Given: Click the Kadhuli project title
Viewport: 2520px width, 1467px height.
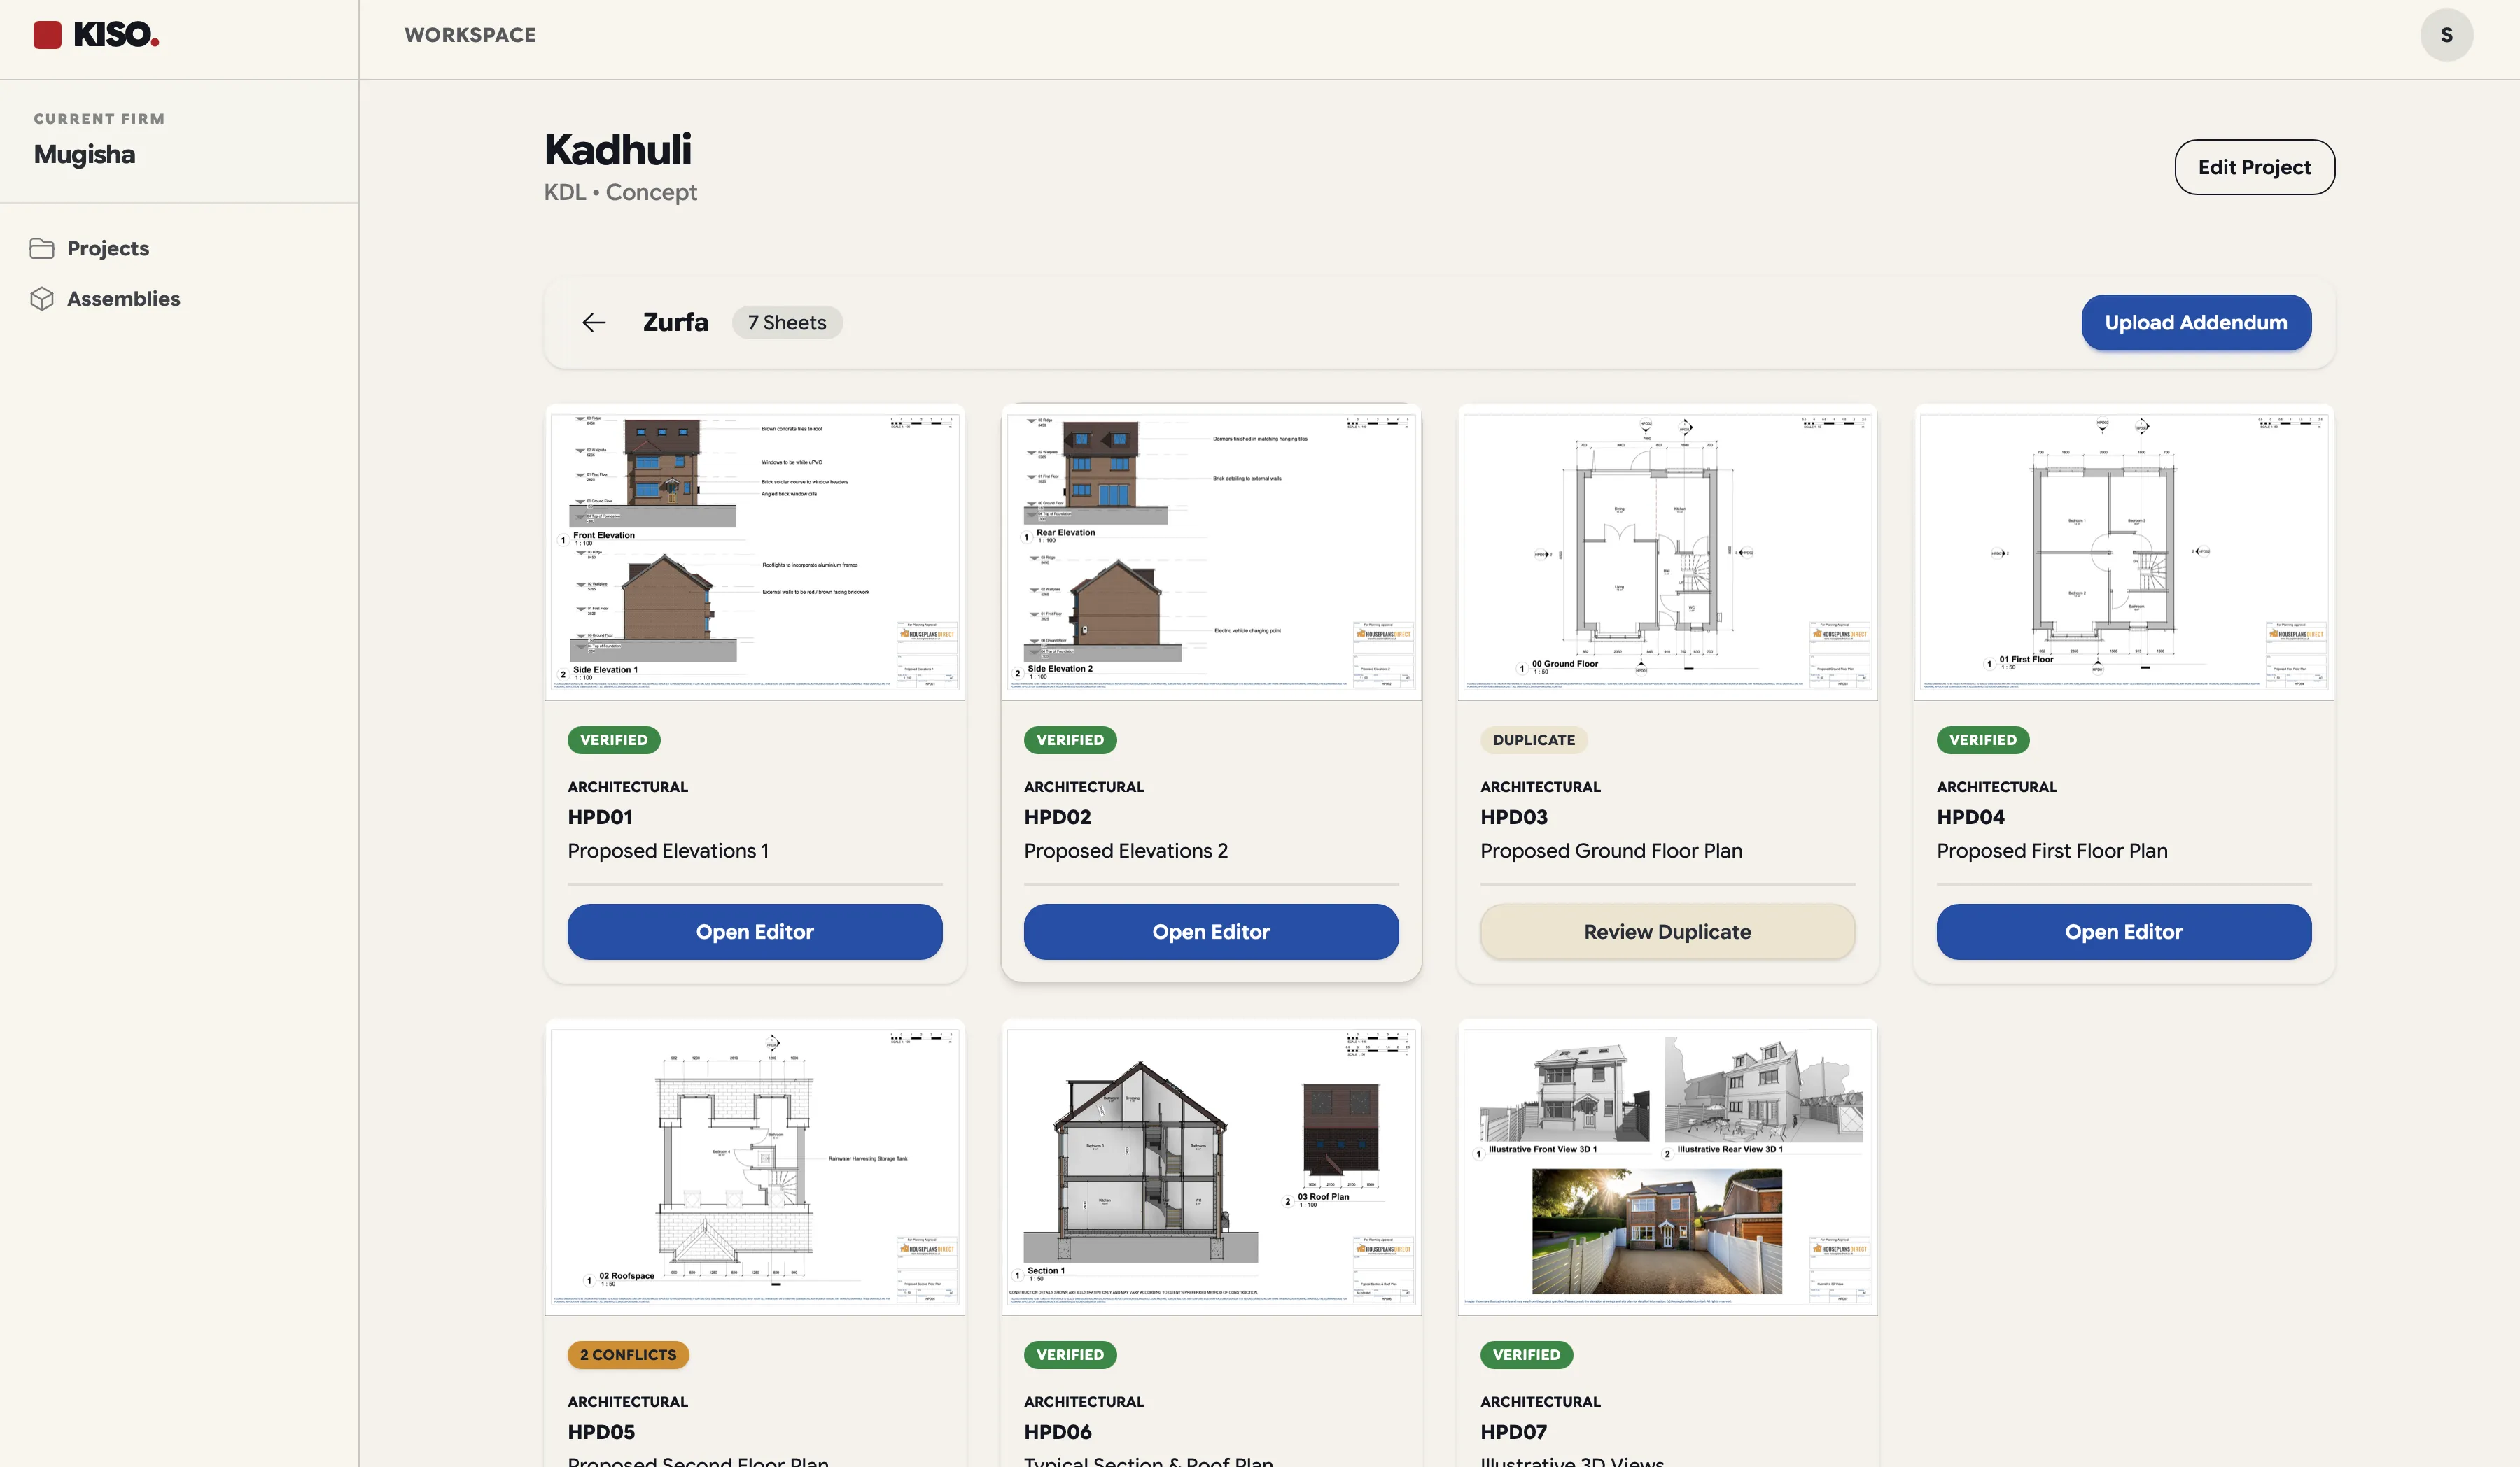Looking at the screenshot, I should 617,150.
